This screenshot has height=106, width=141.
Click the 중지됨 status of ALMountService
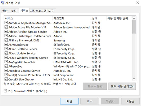(96, 45)
